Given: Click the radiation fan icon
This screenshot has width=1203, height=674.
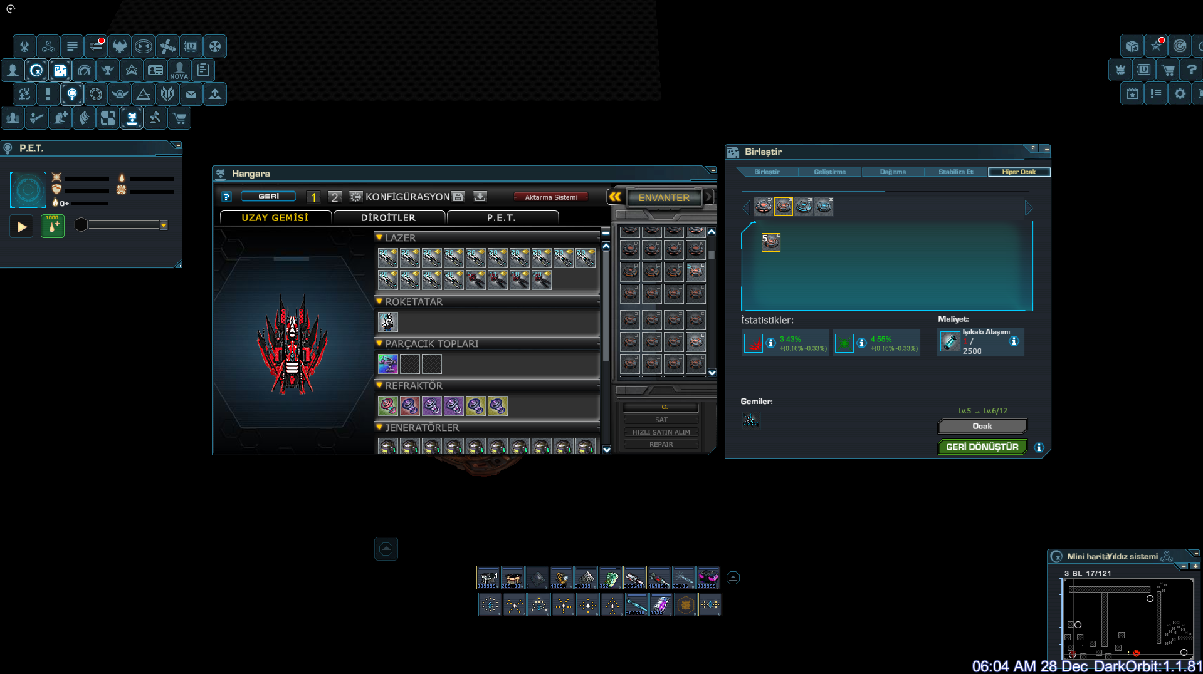Looking at the screenshot, I should pos(215,46).
